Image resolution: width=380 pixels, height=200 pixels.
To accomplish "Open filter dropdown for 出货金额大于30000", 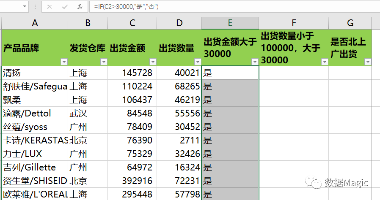I will 255,62.
